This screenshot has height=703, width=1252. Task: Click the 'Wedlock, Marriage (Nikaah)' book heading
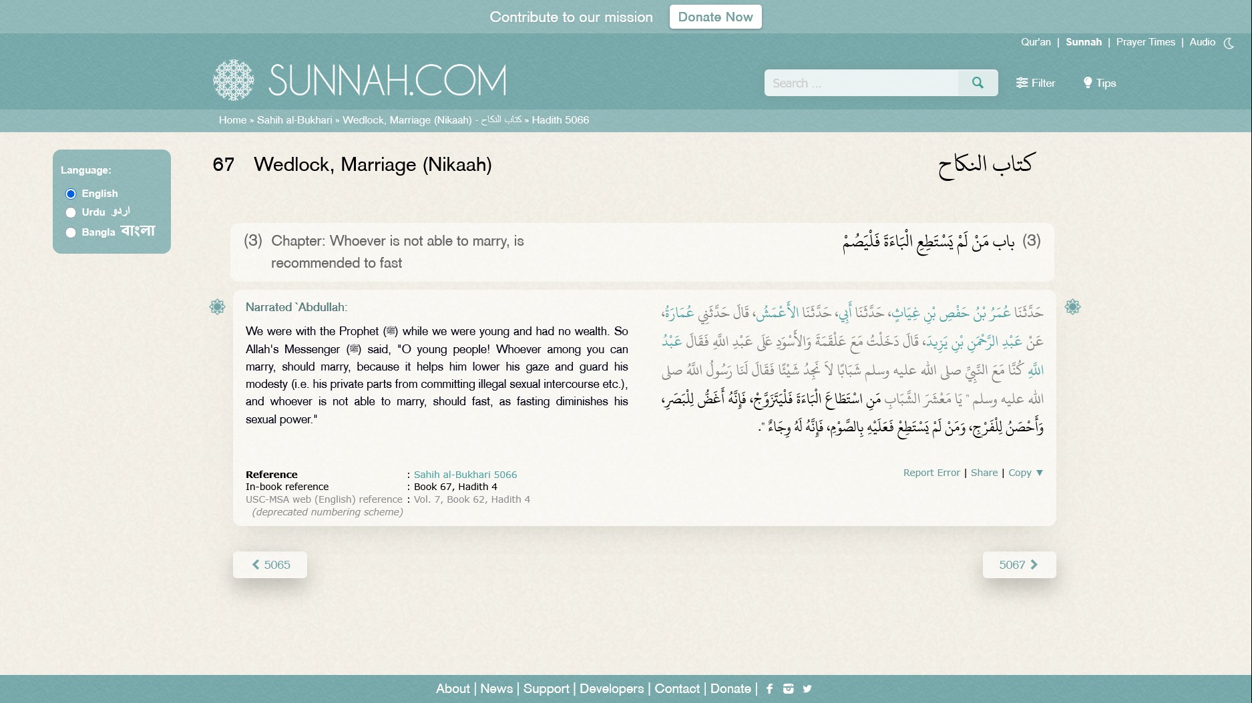click(x=373, y=165)
